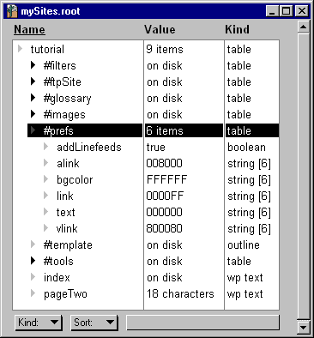
Task: Minimize the mySites.root window
Action: pyautogui.click(x=272, y=11)
